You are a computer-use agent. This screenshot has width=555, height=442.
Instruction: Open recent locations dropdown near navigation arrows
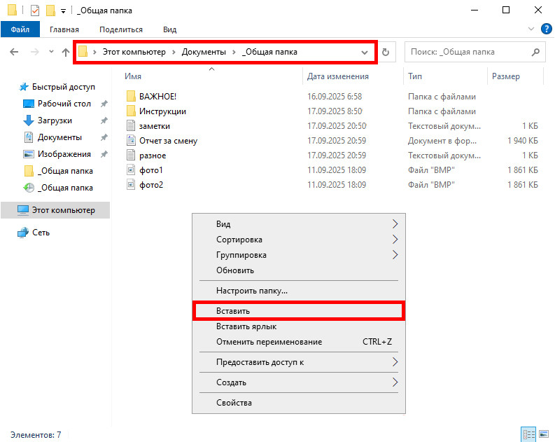click(x=51, y=52)
